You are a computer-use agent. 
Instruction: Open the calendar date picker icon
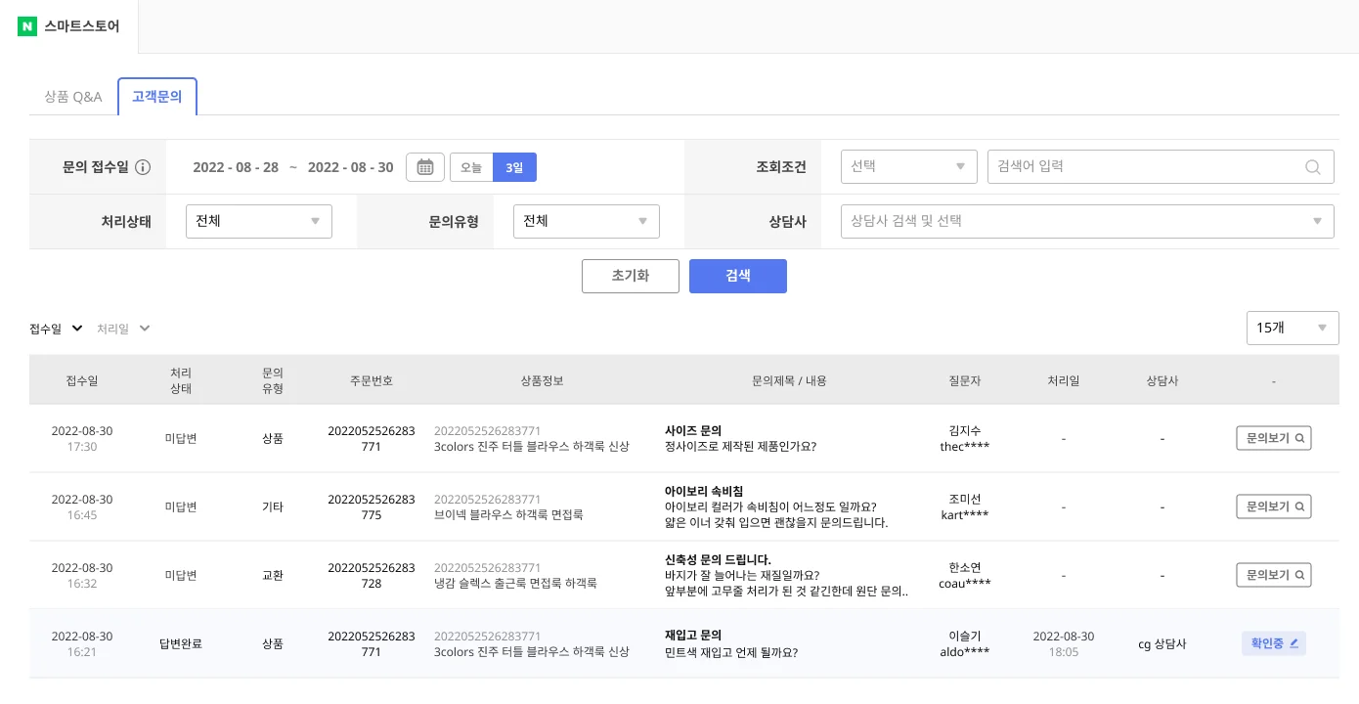click(425, 166)
